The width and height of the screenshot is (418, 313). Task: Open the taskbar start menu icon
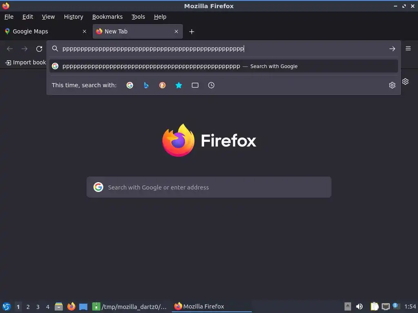[7, 306]
